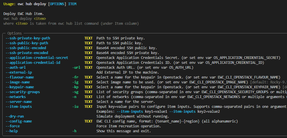Click the 'Usage:' label
This screenshot has width=287, height=138.
(x=10, y=4)
